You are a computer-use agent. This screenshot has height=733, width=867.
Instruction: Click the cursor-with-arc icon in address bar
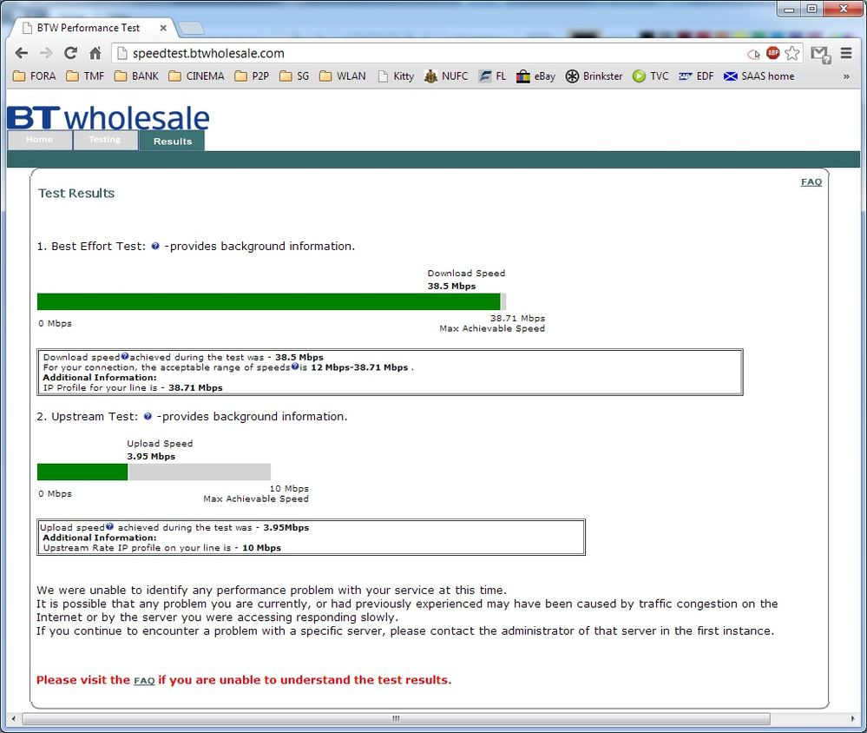tap(753, 54)
